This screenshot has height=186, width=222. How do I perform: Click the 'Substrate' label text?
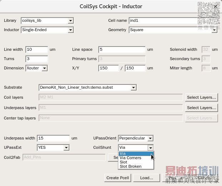pyautogui.click(x=13, y=87)
